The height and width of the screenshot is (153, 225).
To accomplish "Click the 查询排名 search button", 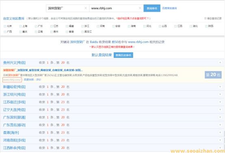I will click(152, 8).
